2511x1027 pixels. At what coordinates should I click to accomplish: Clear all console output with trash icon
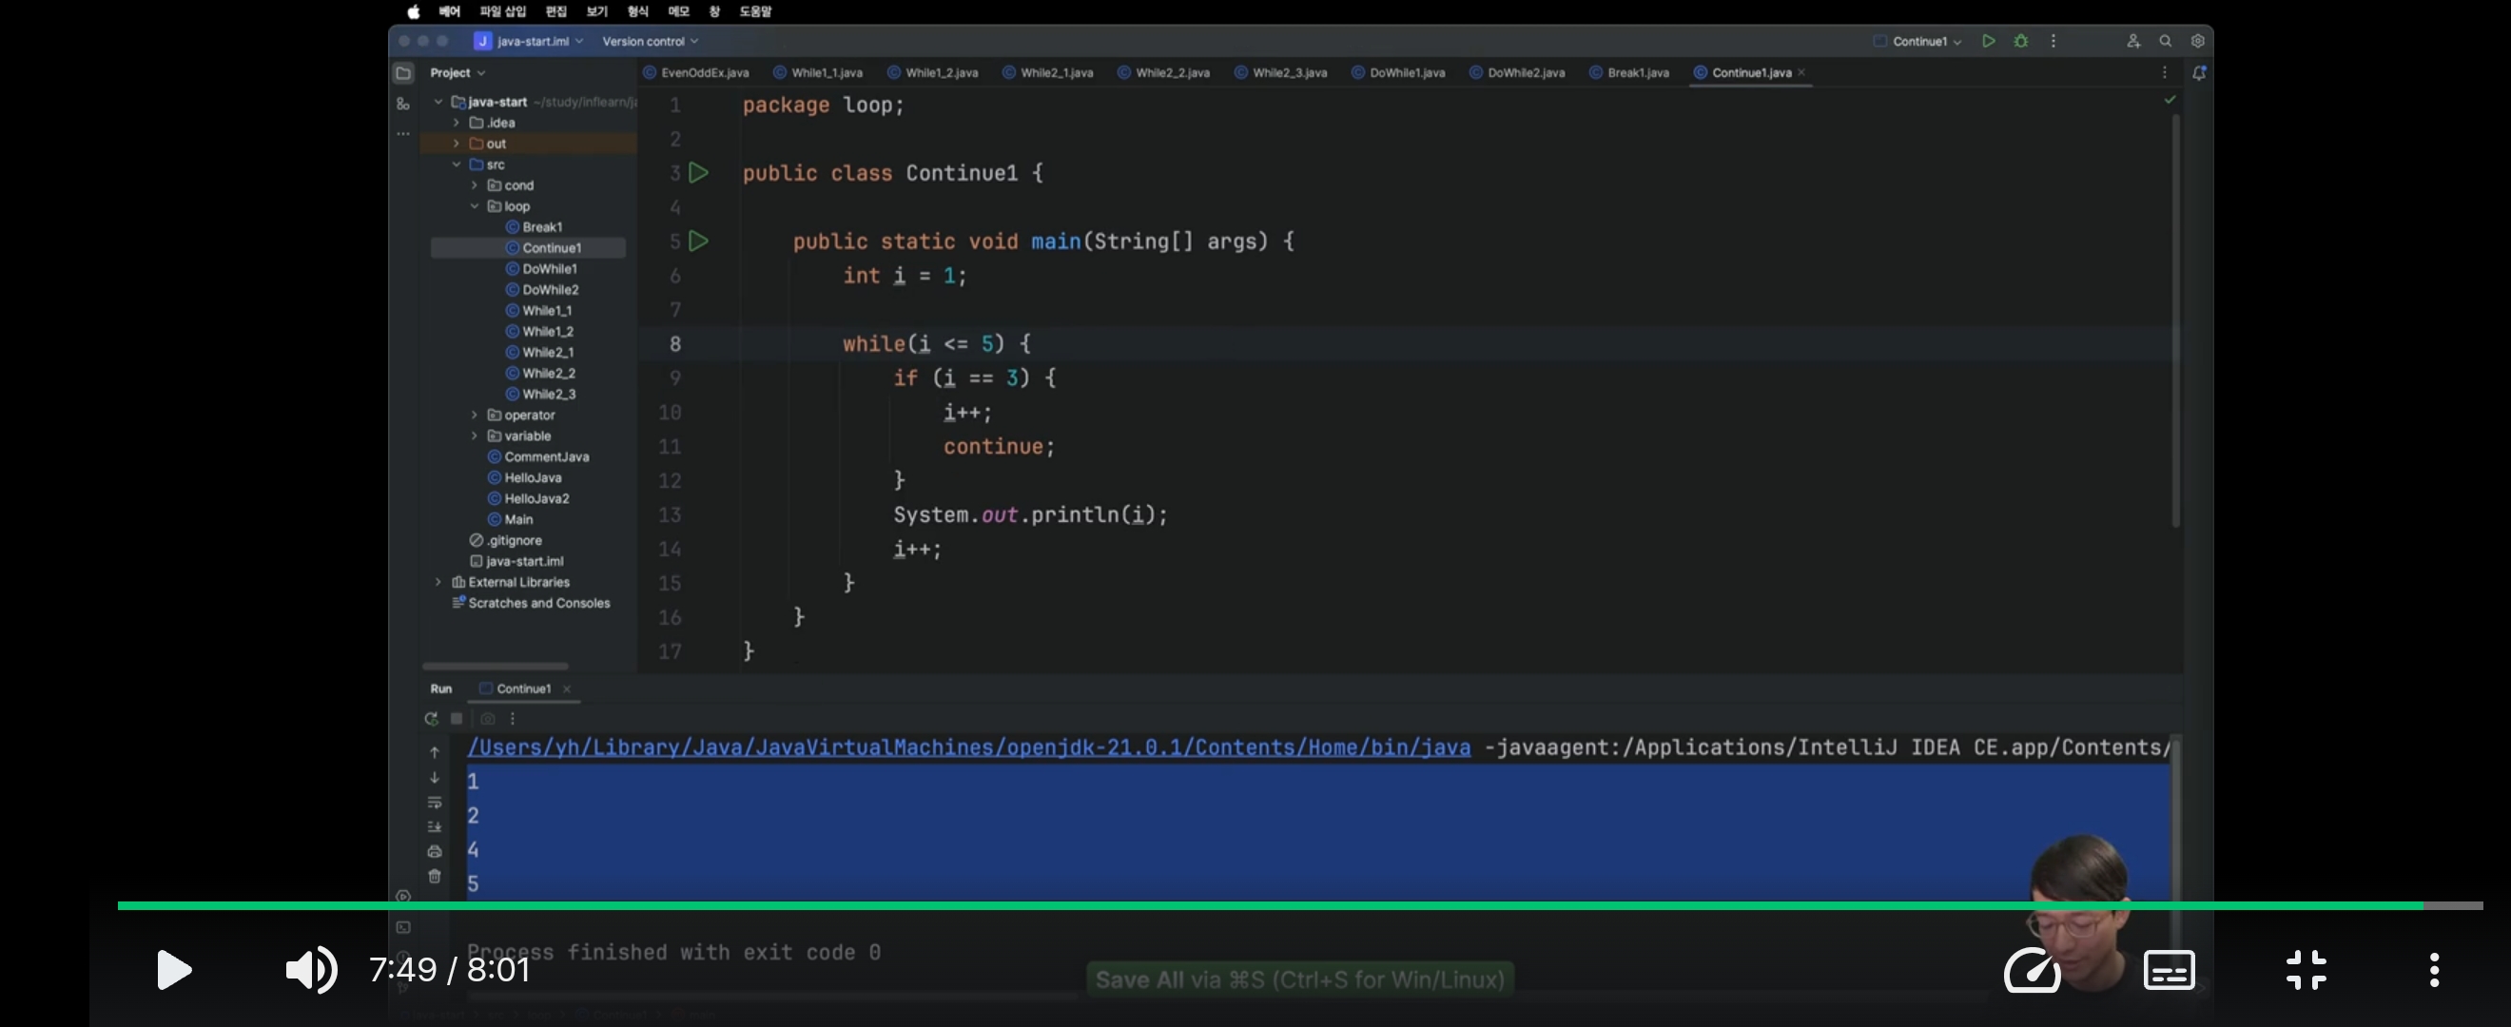(435, 876)
